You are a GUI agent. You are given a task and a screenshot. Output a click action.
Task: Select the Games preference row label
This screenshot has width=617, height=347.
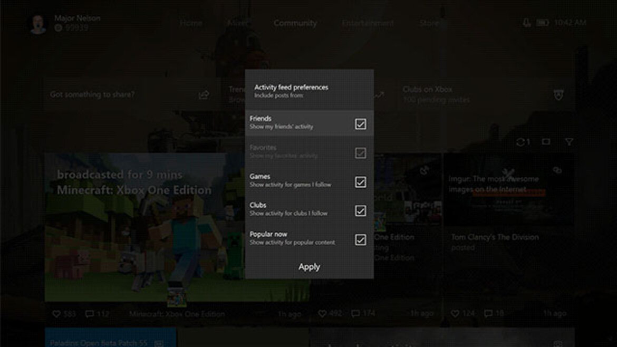tap(259, 176)
